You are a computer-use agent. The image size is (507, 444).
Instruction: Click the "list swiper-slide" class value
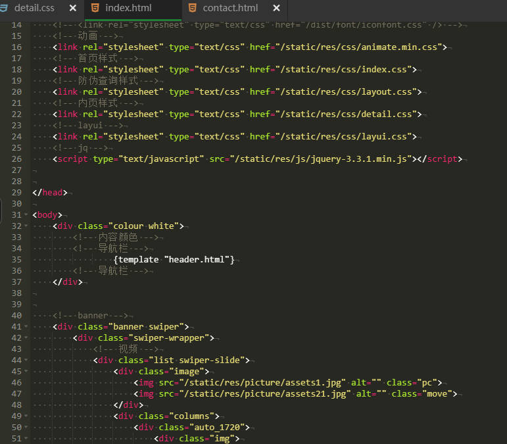click(197, 360)
